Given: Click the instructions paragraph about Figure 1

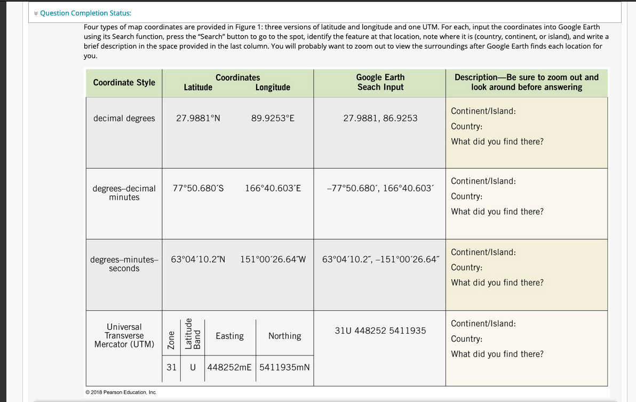Looking at the screenshot, I should point(346,42).
